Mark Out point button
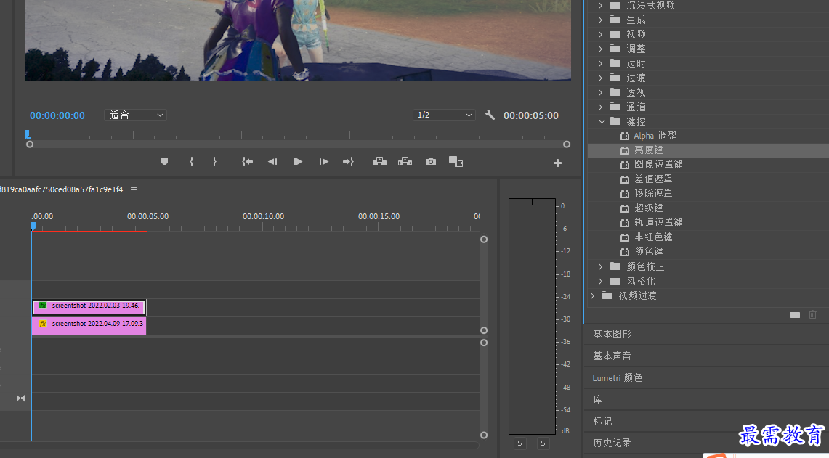The image size is (829, 458). pos(214,162)
